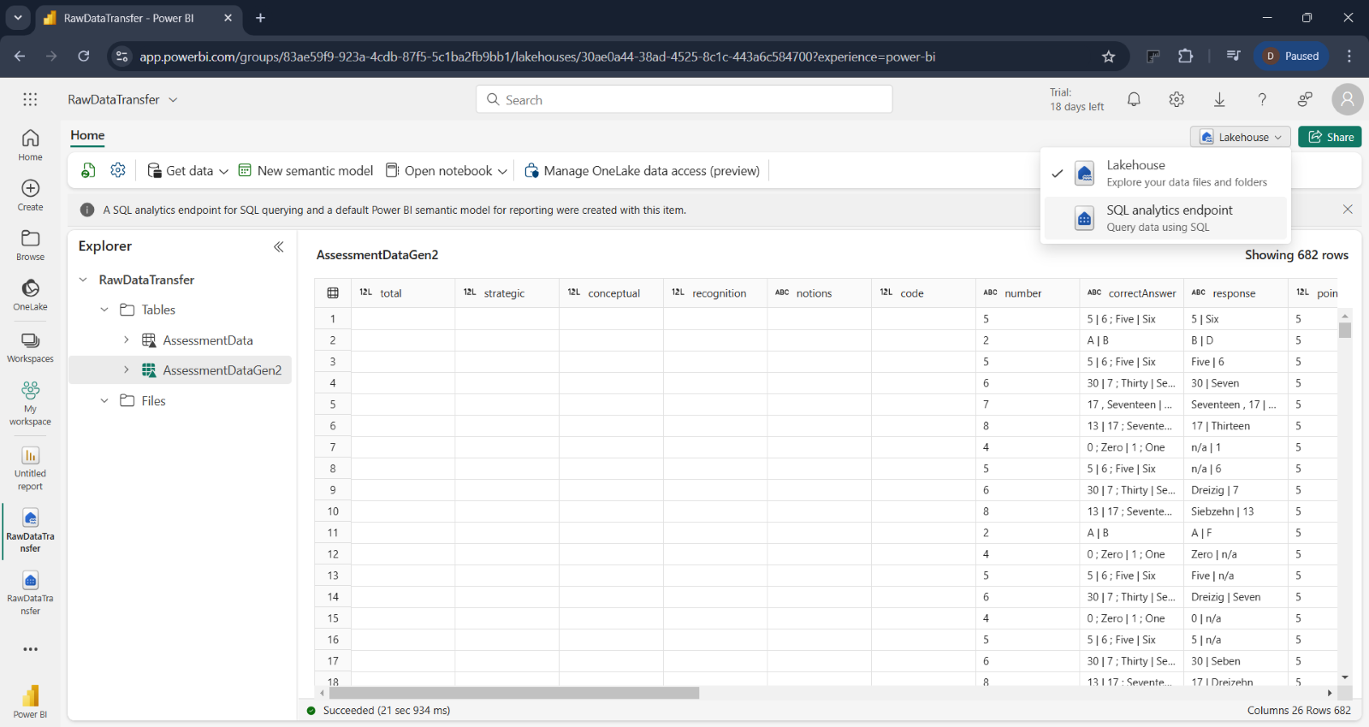Collapse the RawDataTransfer tree node

83,280
